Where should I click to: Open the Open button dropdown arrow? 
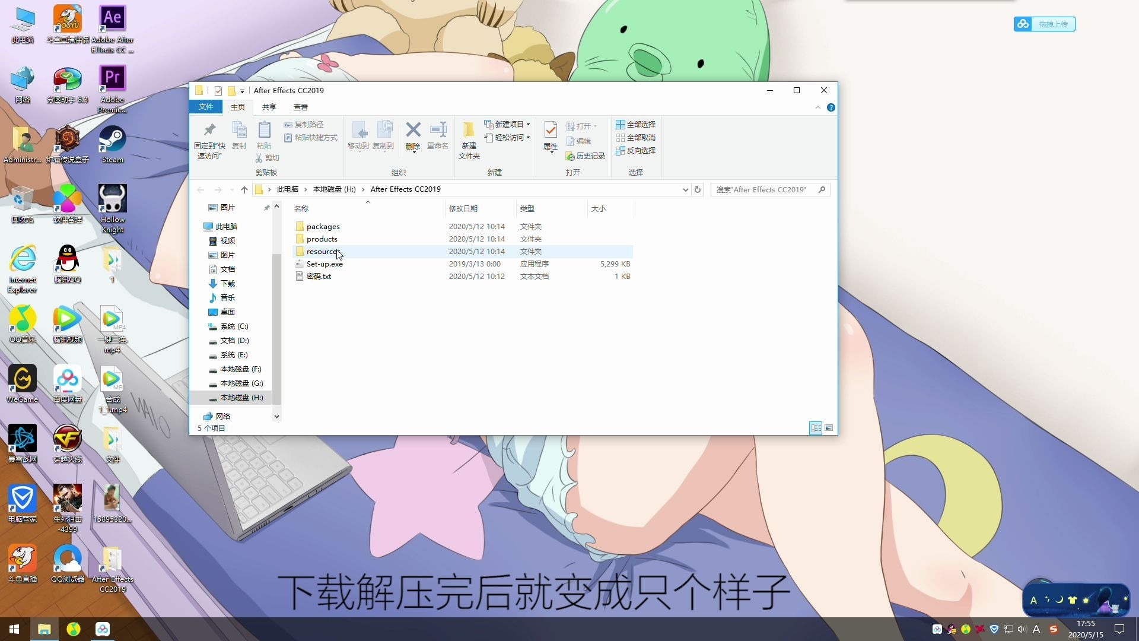[x=595, y=126]
